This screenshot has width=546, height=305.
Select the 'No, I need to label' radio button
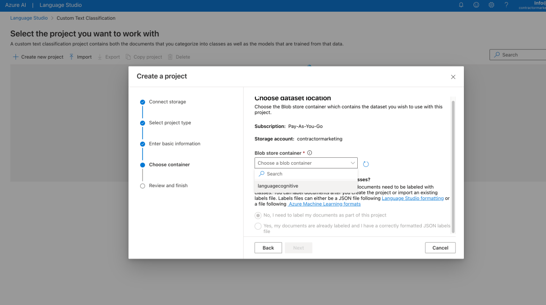click(x=258, y=215)
